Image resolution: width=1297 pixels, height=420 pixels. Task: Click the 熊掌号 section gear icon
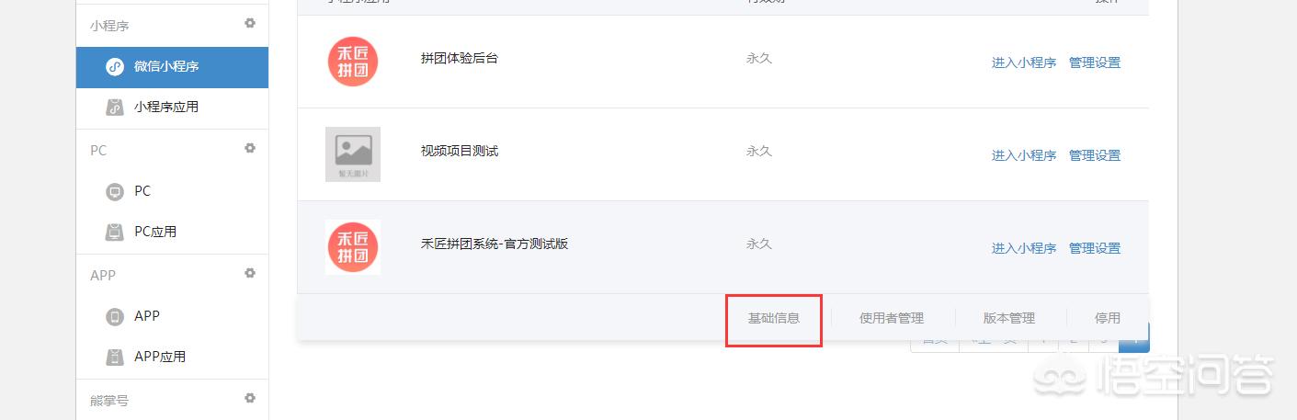(x=250, y=398)
